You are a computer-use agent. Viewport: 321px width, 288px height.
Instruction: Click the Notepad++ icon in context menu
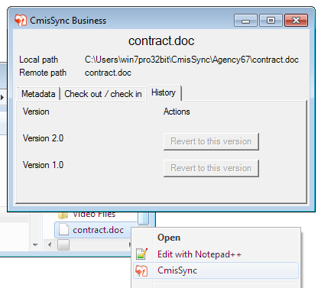click(x=141, y=254)
